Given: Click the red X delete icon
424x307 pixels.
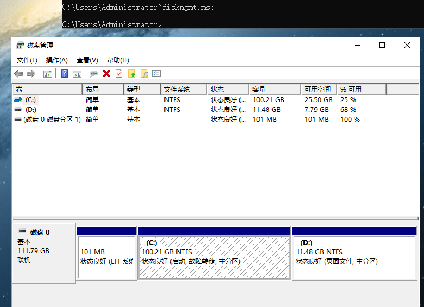Looking at the screenshot, I should [106, 74].
